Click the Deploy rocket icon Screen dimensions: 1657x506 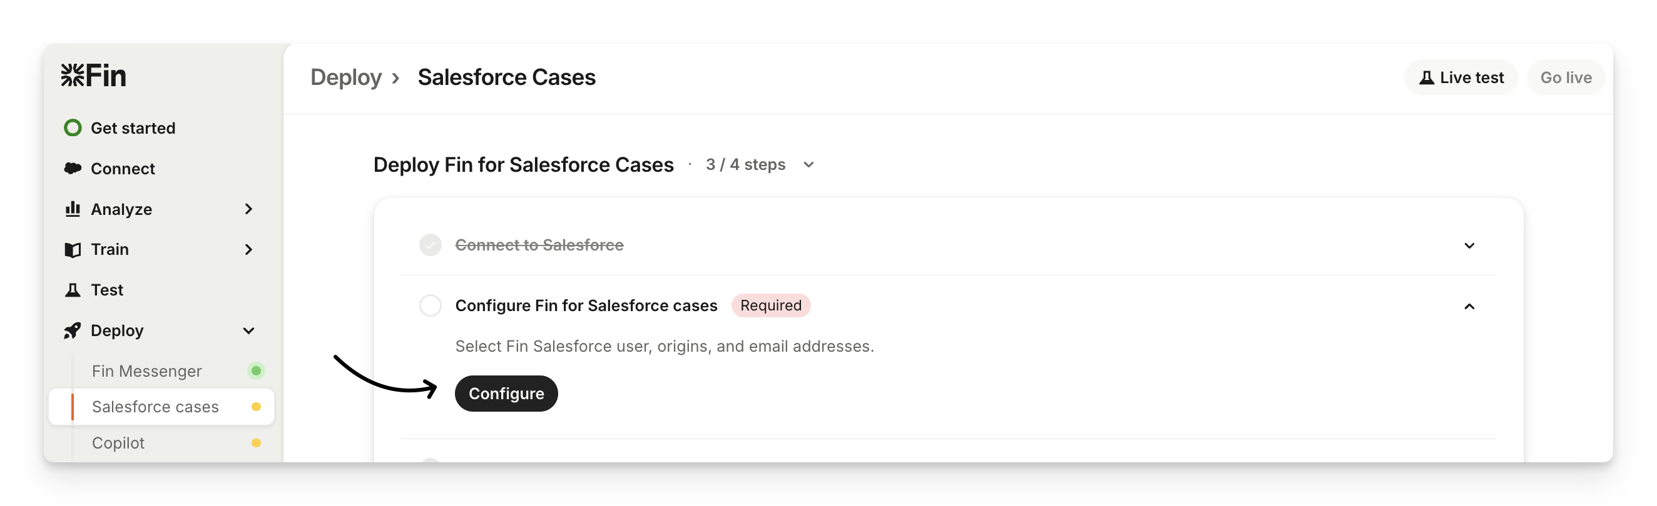pyautogui.click(x=73, y=330)
